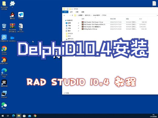
Task: Select RAD Studio 10.4 PlatformSDKs.7z file
Action: [114, 25]
